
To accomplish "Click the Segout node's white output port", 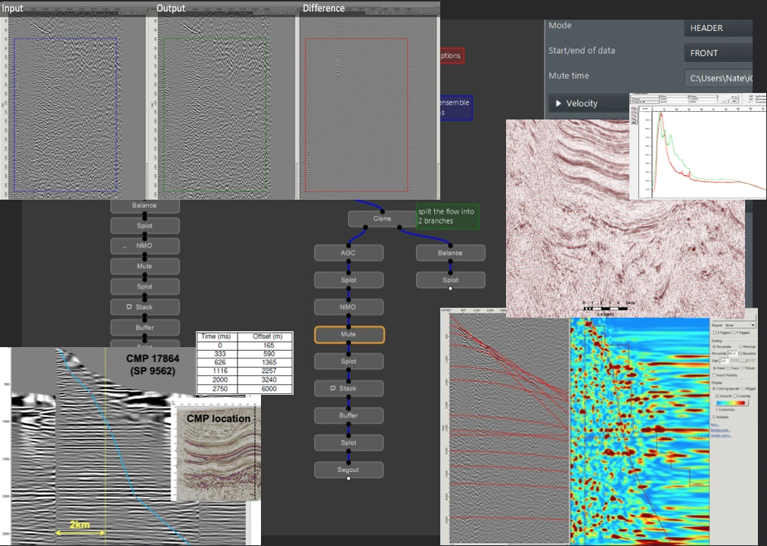I will [349, 479].
